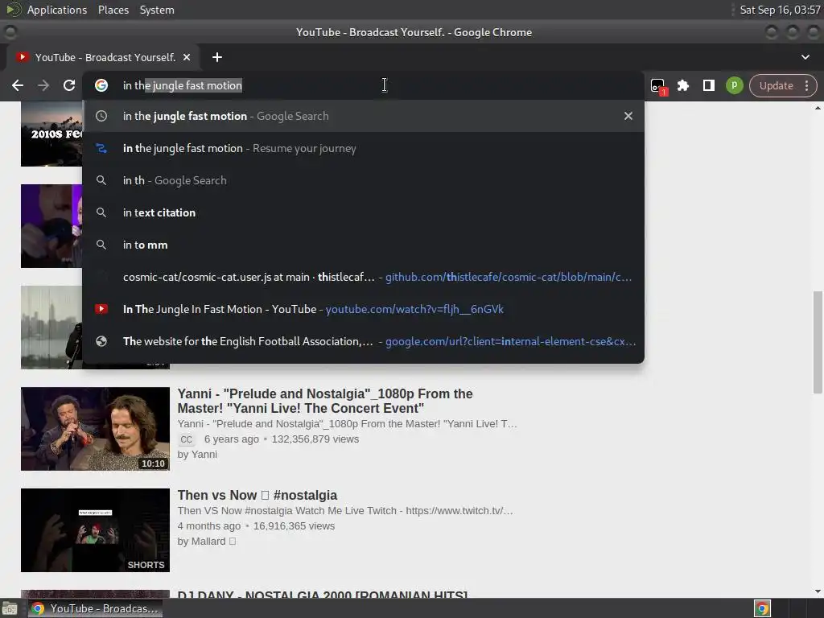The height and width of the screenshot is (618, 824).
Task: Click the YouTube favicon on the tab
Action: tap(22, 57)
